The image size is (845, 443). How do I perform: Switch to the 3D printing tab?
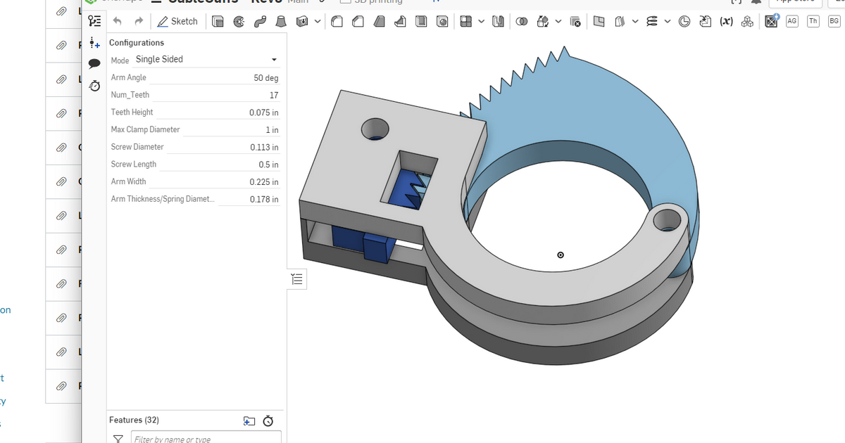tap(371, 2)
